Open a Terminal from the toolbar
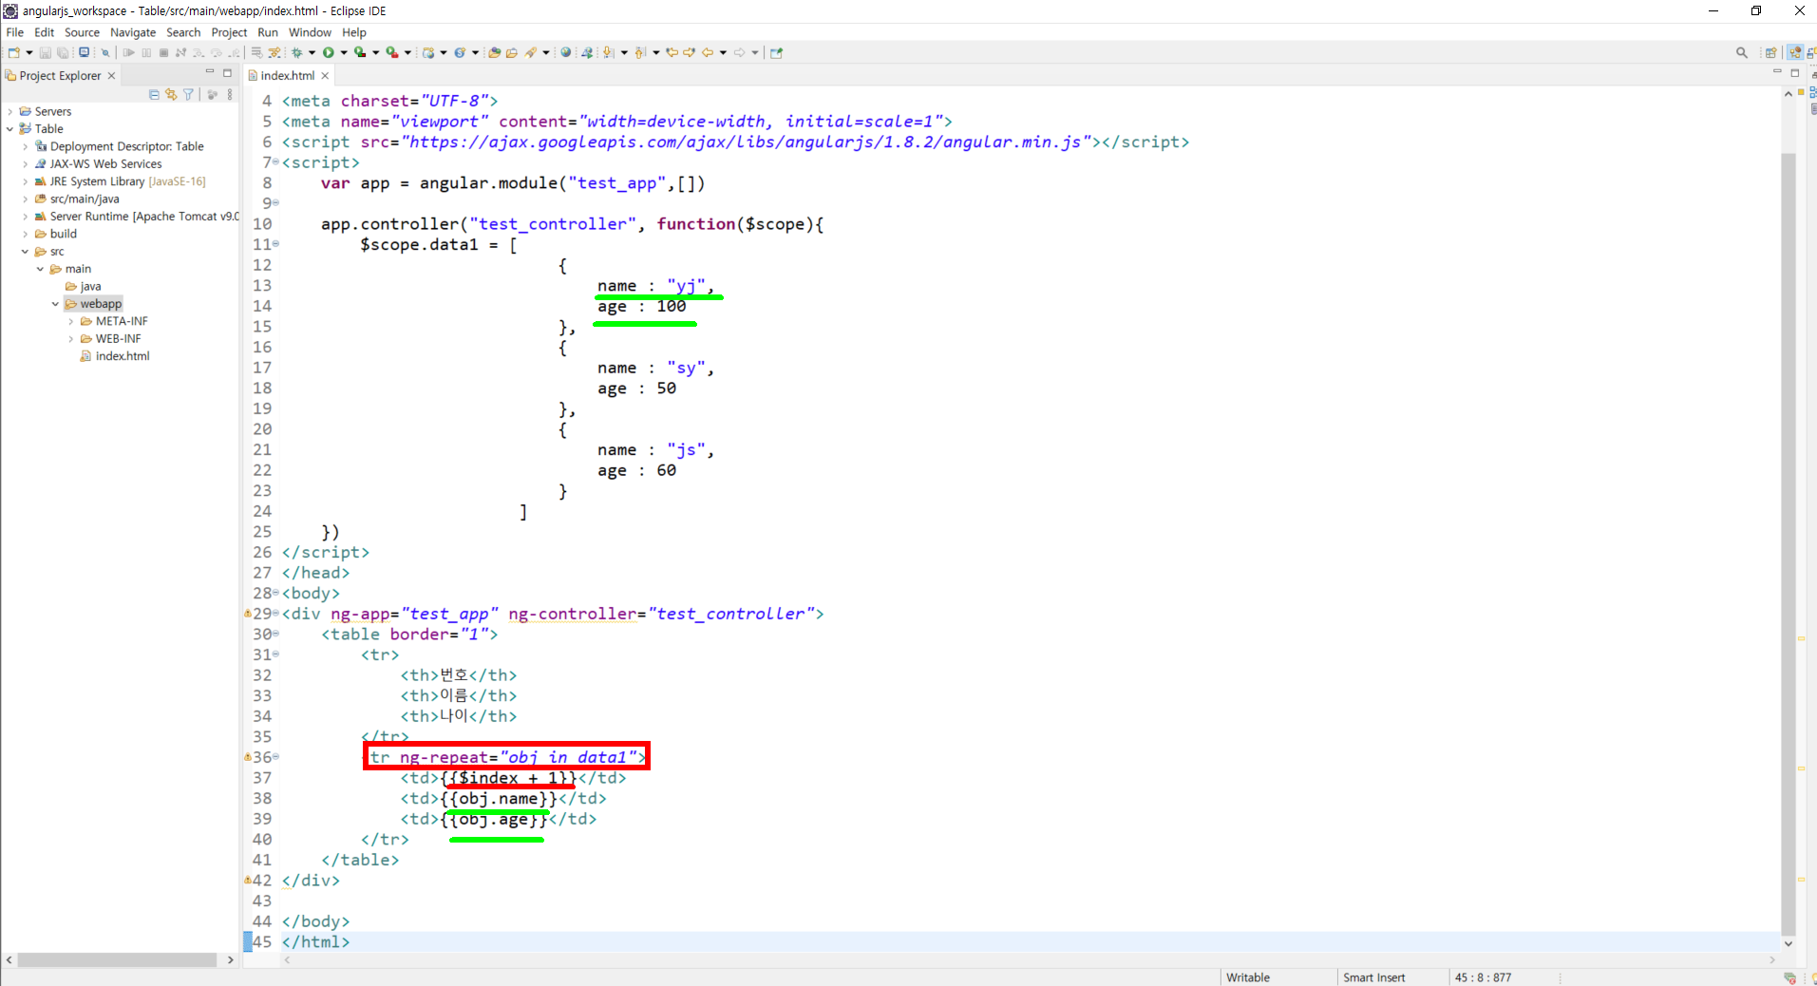Viewport: 1817px width, 986px height. (x=84, y=52)
